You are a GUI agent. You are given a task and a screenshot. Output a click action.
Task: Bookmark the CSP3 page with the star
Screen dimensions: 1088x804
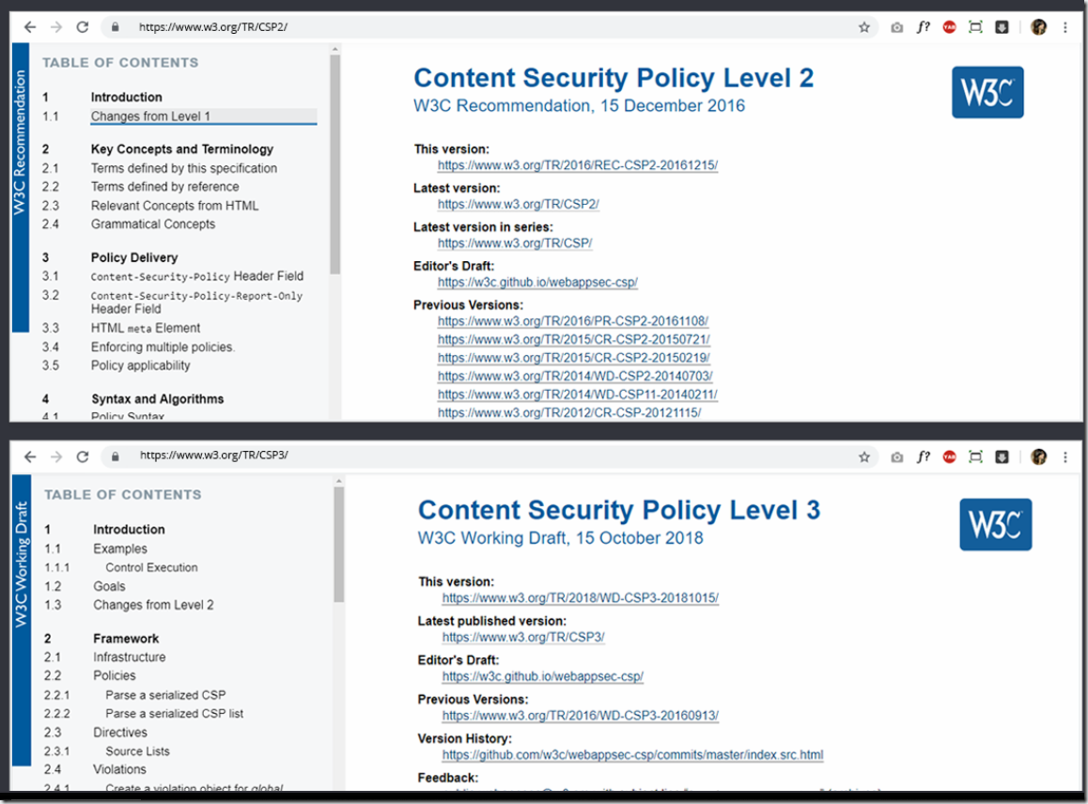click(x=863, y=456)
